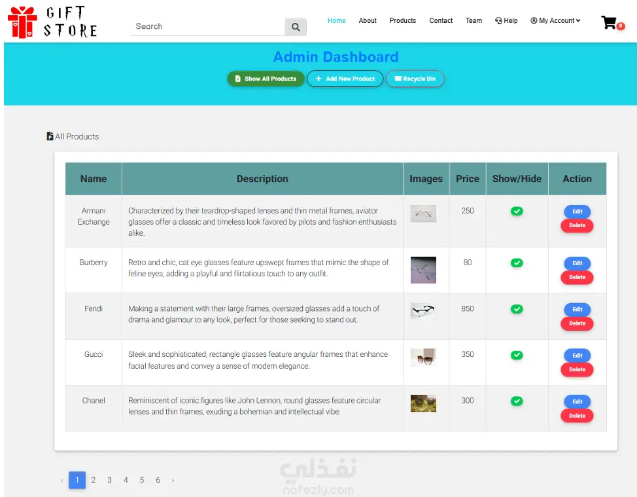
Task: Toggle visibility checkmark for Fendi
Action: [517, 309]
